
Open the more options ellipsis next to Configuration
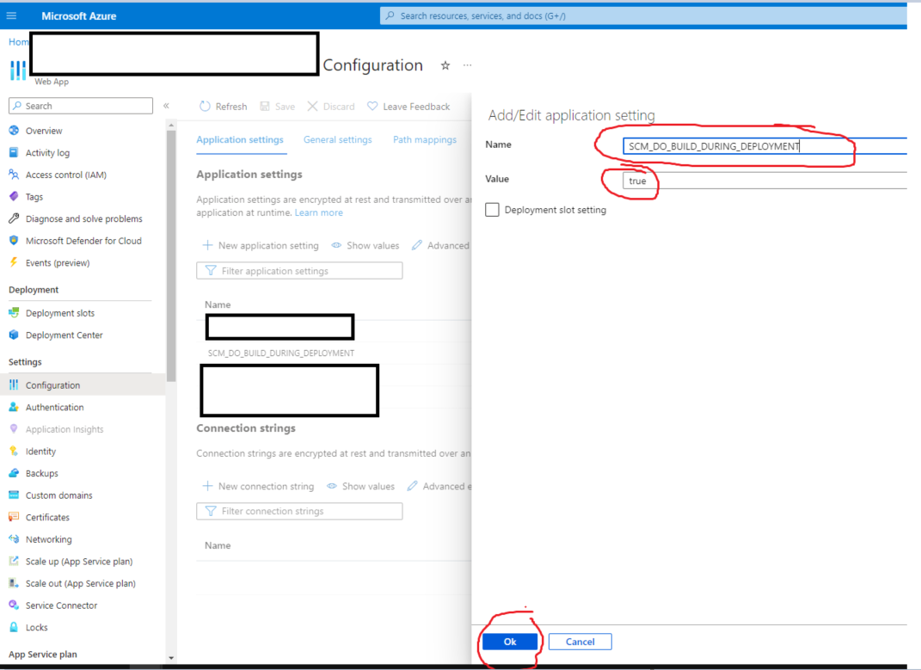coord(467,65)
